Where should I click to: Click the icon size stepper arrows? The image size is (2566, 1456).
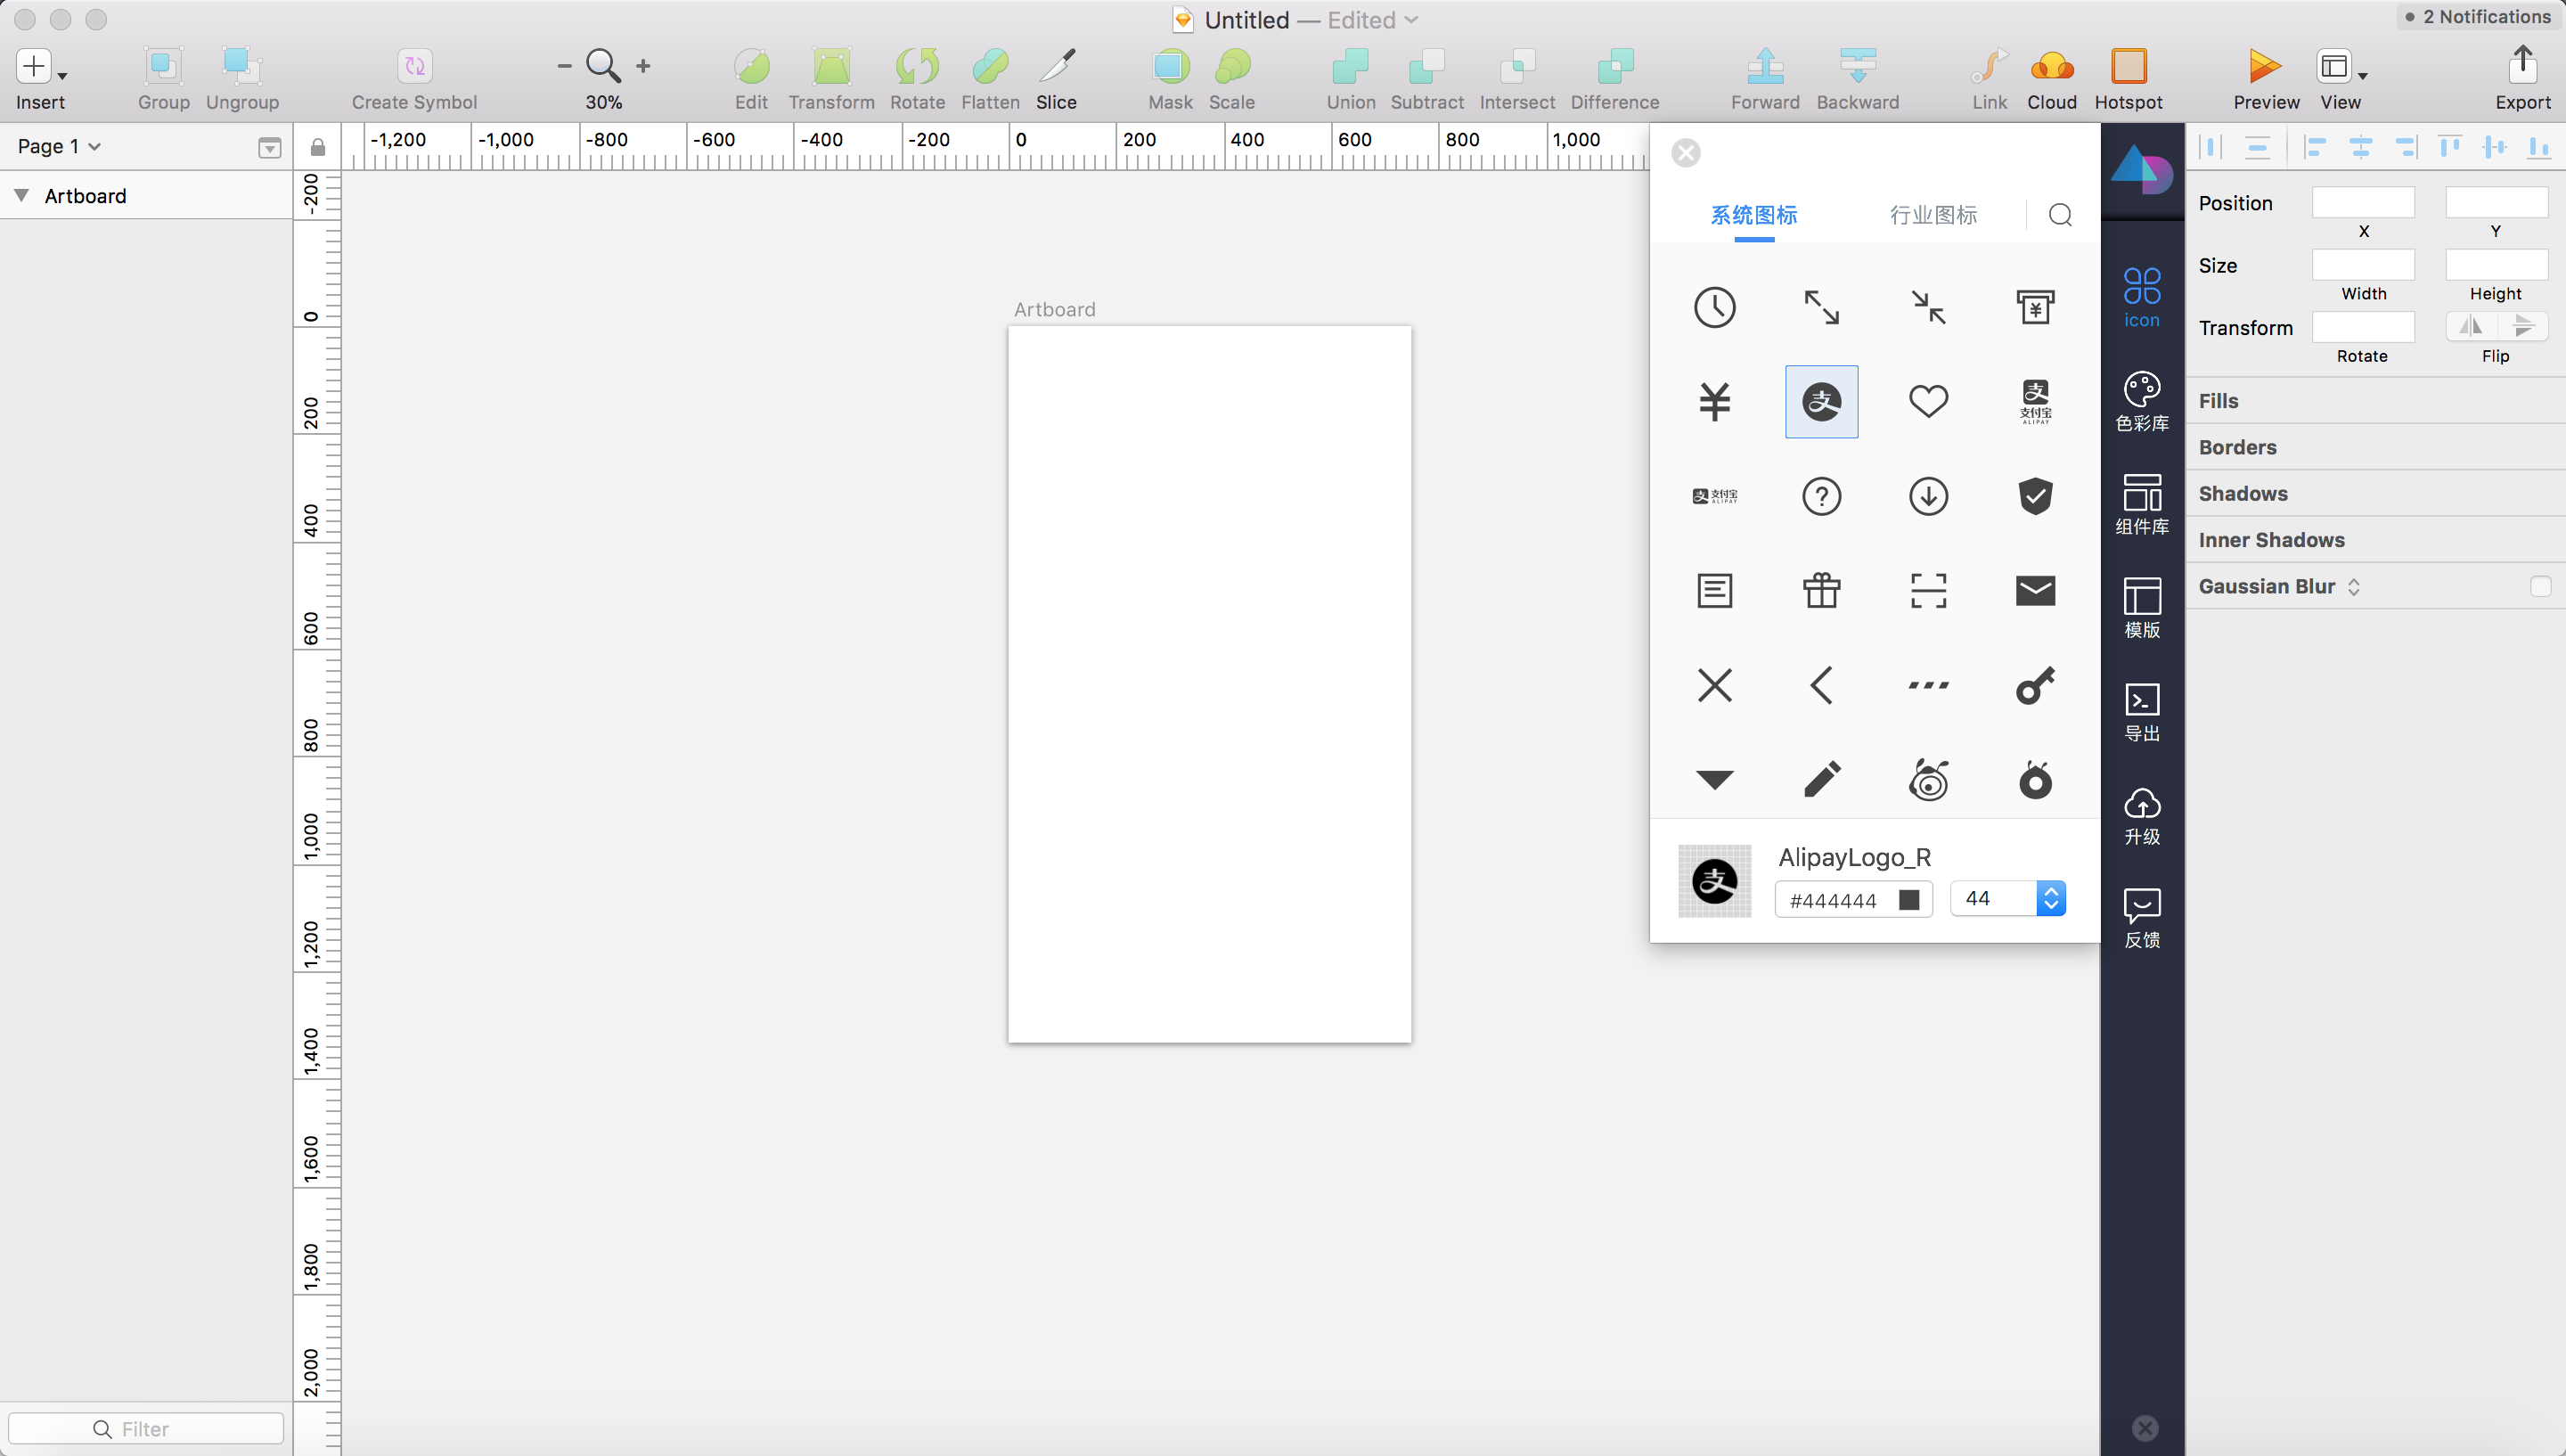pos(2050,898)
